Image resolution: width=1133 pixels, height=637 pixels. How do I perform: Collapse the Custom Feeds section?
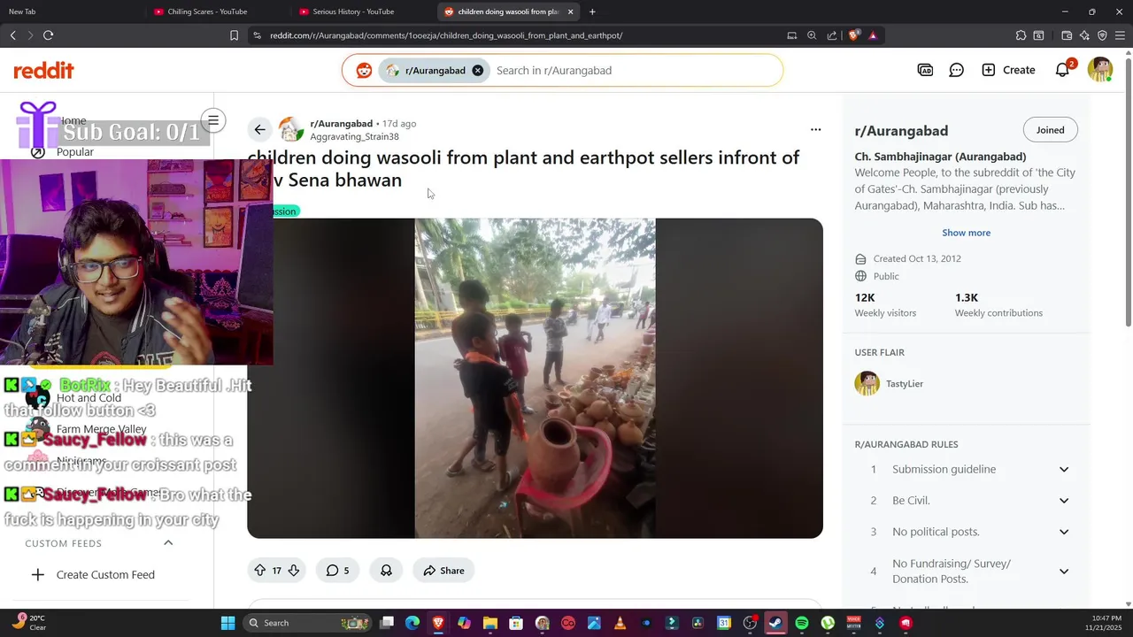[168, 543]
